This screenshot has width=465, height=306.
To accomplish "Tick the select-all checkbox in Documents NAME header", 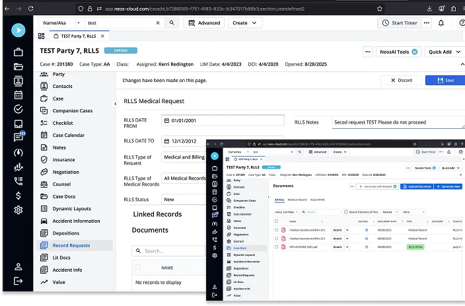I will pos(138,267).
